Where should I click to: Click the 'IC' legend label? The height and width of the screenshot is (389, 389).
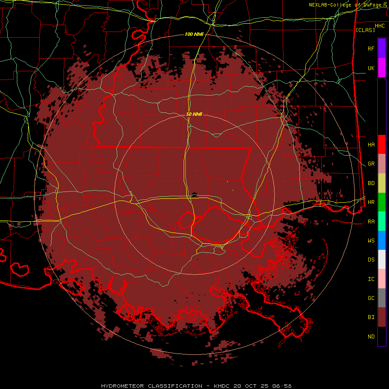tap(371, 279)
